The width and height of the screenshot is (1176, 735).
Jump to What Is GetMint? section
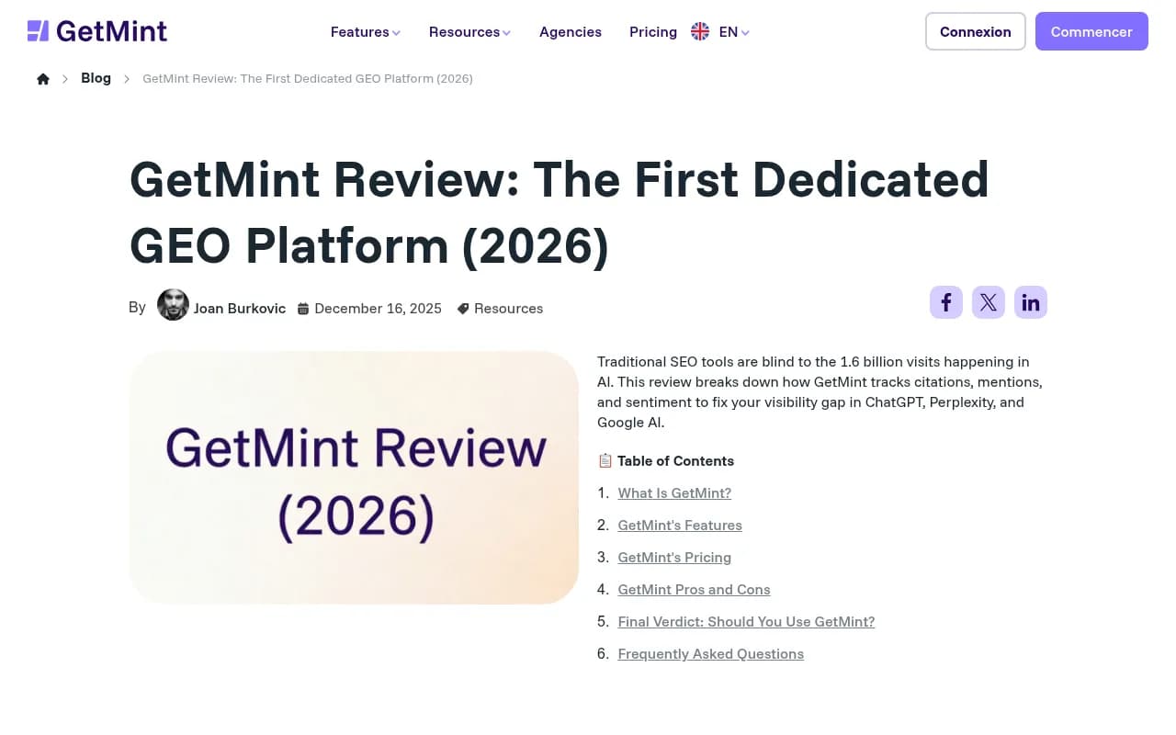pos(674,493)
